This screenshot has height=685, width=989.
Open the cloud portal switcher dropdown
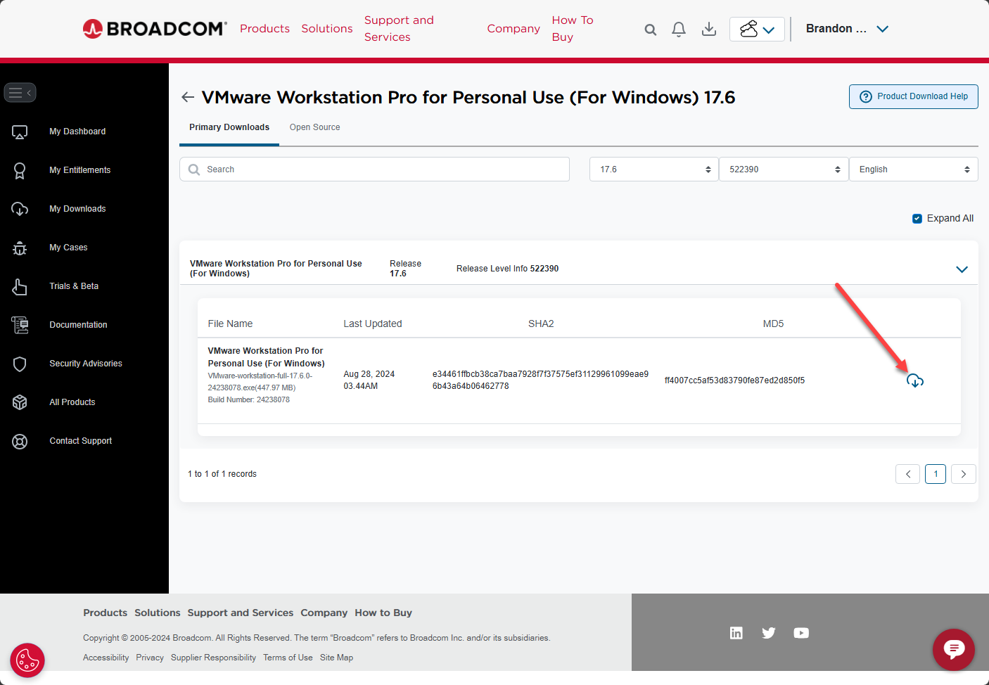[x=757, y=29]
